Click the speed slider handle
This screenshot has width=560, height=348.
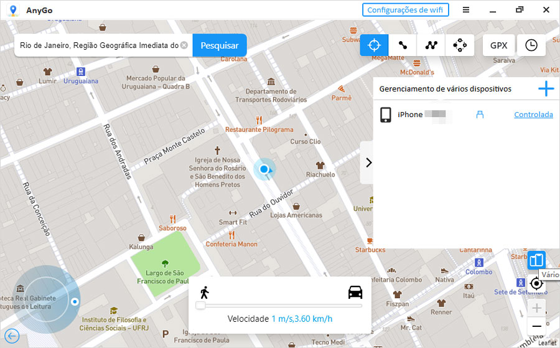point(200,305)
